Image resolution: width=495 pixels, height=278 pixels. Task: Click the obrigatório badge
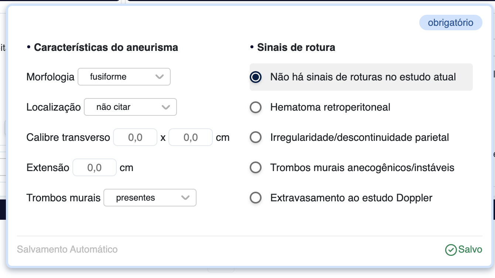(x=450, y=22)
